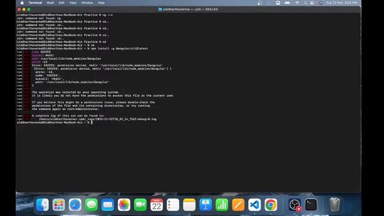Click the terminal cursor at the last prompt

point(92,122)
